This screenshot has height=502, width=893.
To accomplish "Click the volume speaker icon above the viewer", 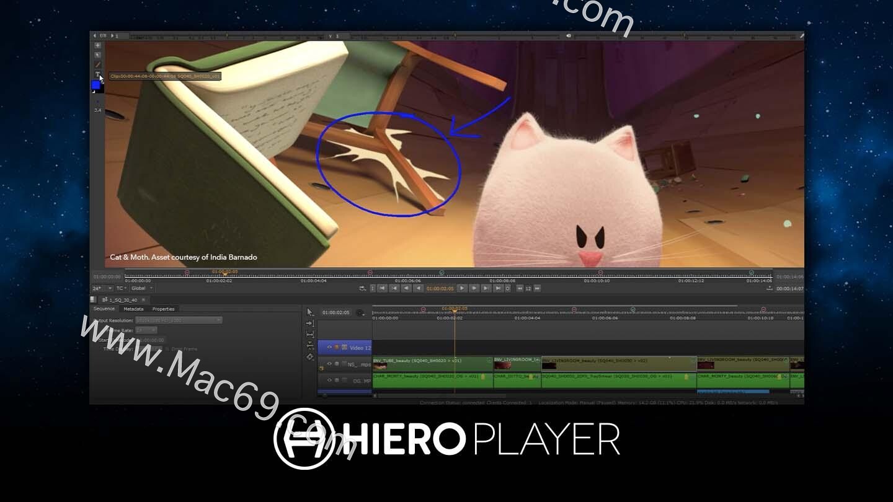I will (568, 35).
